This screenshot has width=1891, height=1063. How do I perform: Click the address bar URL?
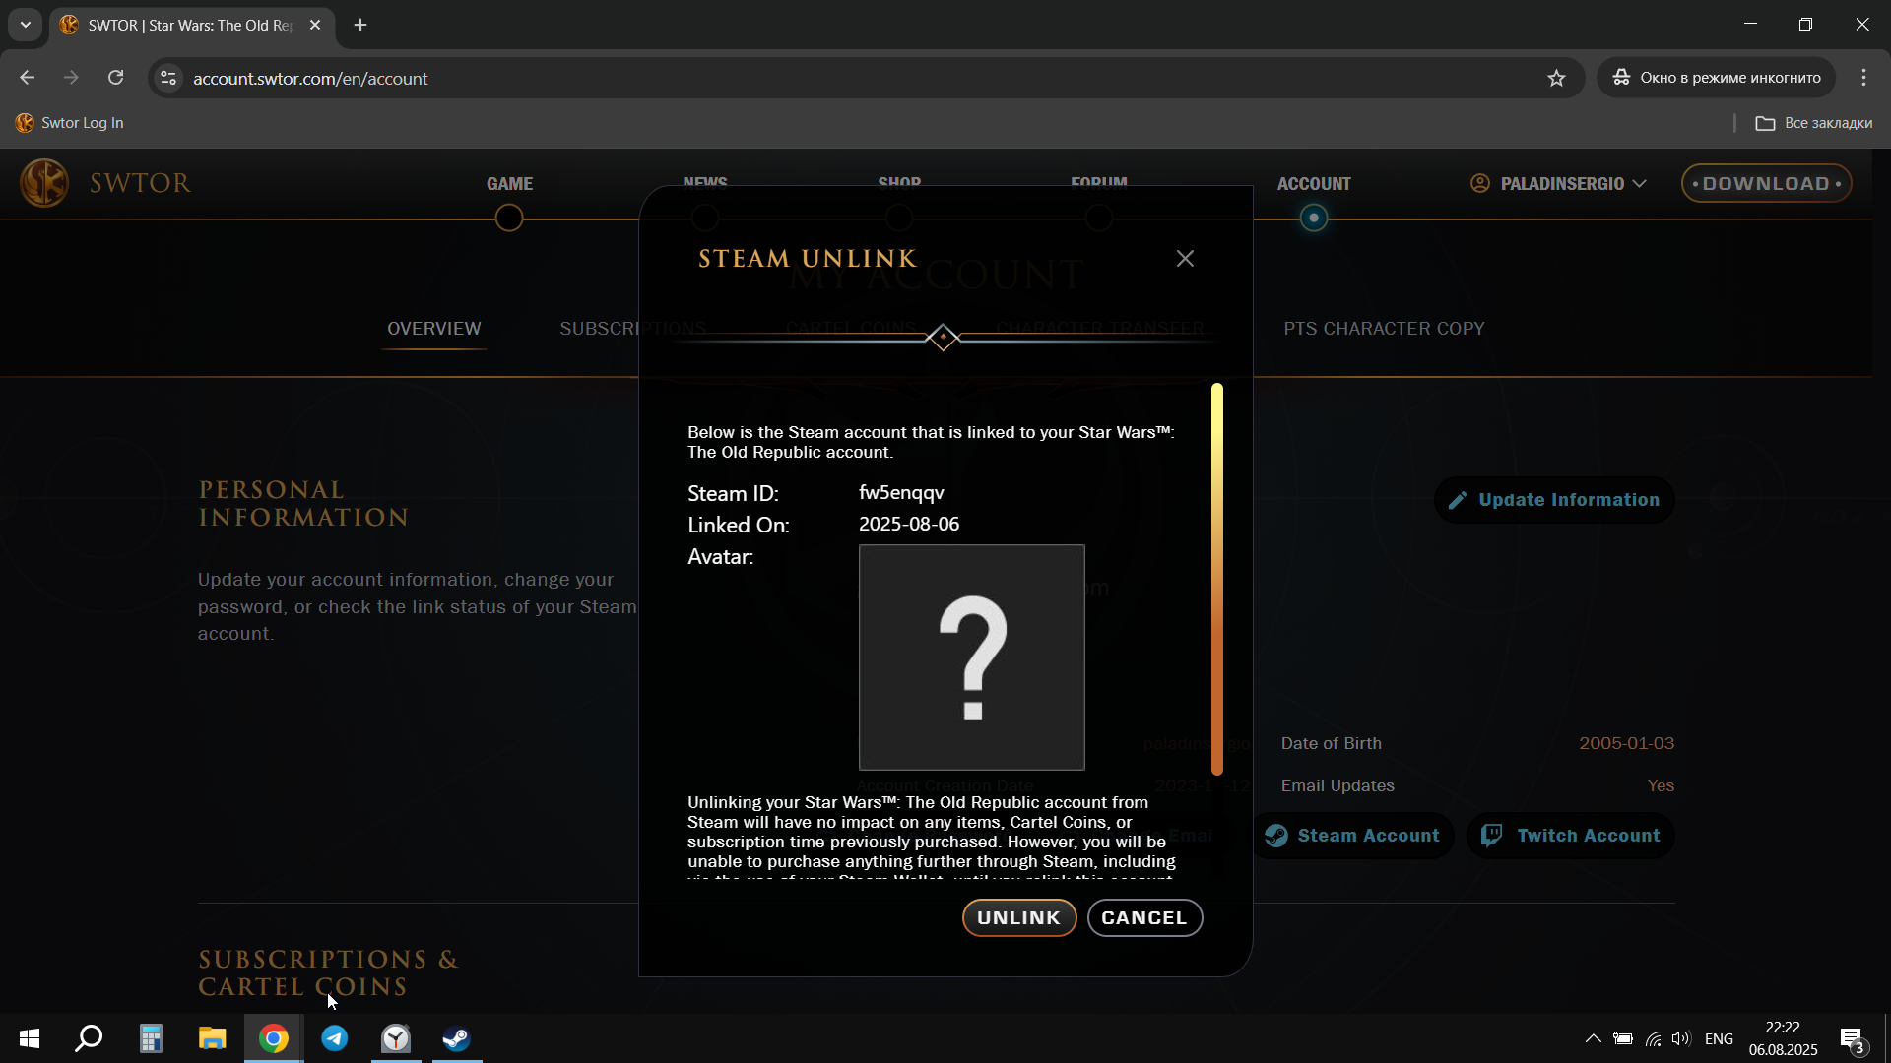(x=310, y=79)
